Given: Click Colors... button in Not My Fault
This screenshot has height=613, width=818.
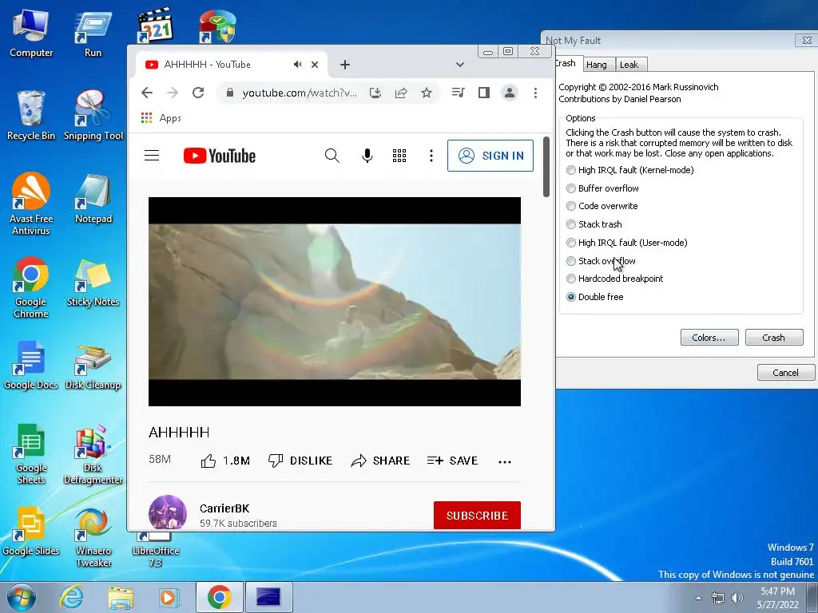Looking at the screenshot, I should click(709, 338).
